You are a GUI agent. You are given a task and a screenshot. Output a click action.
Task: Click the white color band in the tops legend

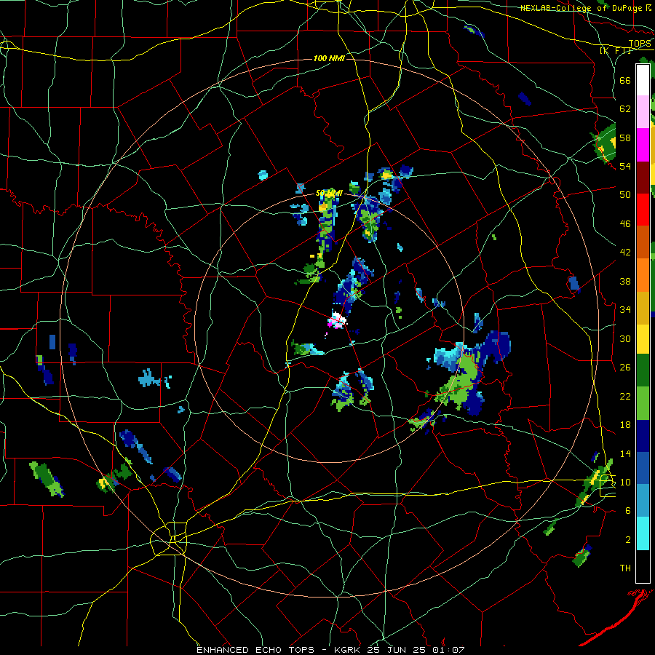click(643, 80)
